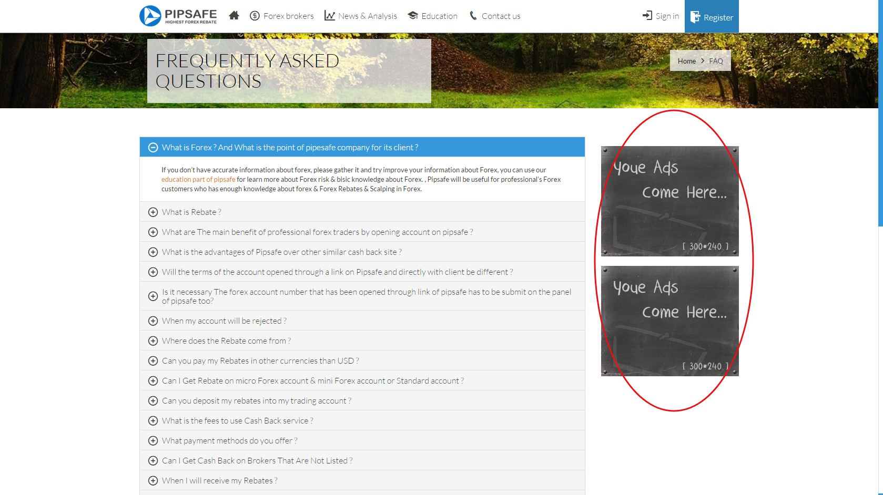The image size is (883, 495).
Task: Expand 'fees to use Cash Back' plus icon
Action: (x=153, y=421)
